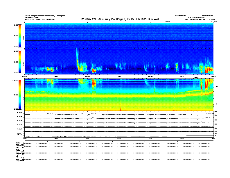Click the RAD2 color scale bar

pyautogui.click(x=20, y=36)
